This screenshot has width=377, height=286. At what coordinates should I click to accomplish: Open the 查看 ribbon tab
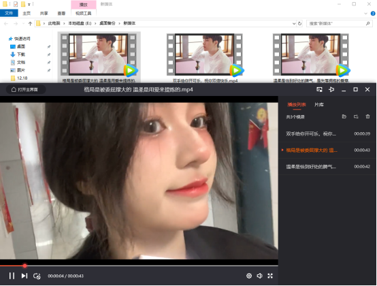click(x=61, y=13)
